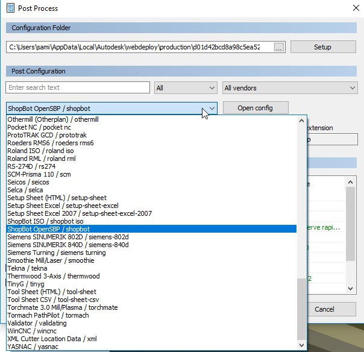Click post list scrollbar down arrow
This screenshot has width=364, height=352.
pyautogui.click(x=301, y=345)
